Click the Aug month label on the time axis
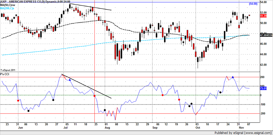Image resolution: width=273 pixels, height=135 pixels. pyautogui.click(x=108, y=128)
